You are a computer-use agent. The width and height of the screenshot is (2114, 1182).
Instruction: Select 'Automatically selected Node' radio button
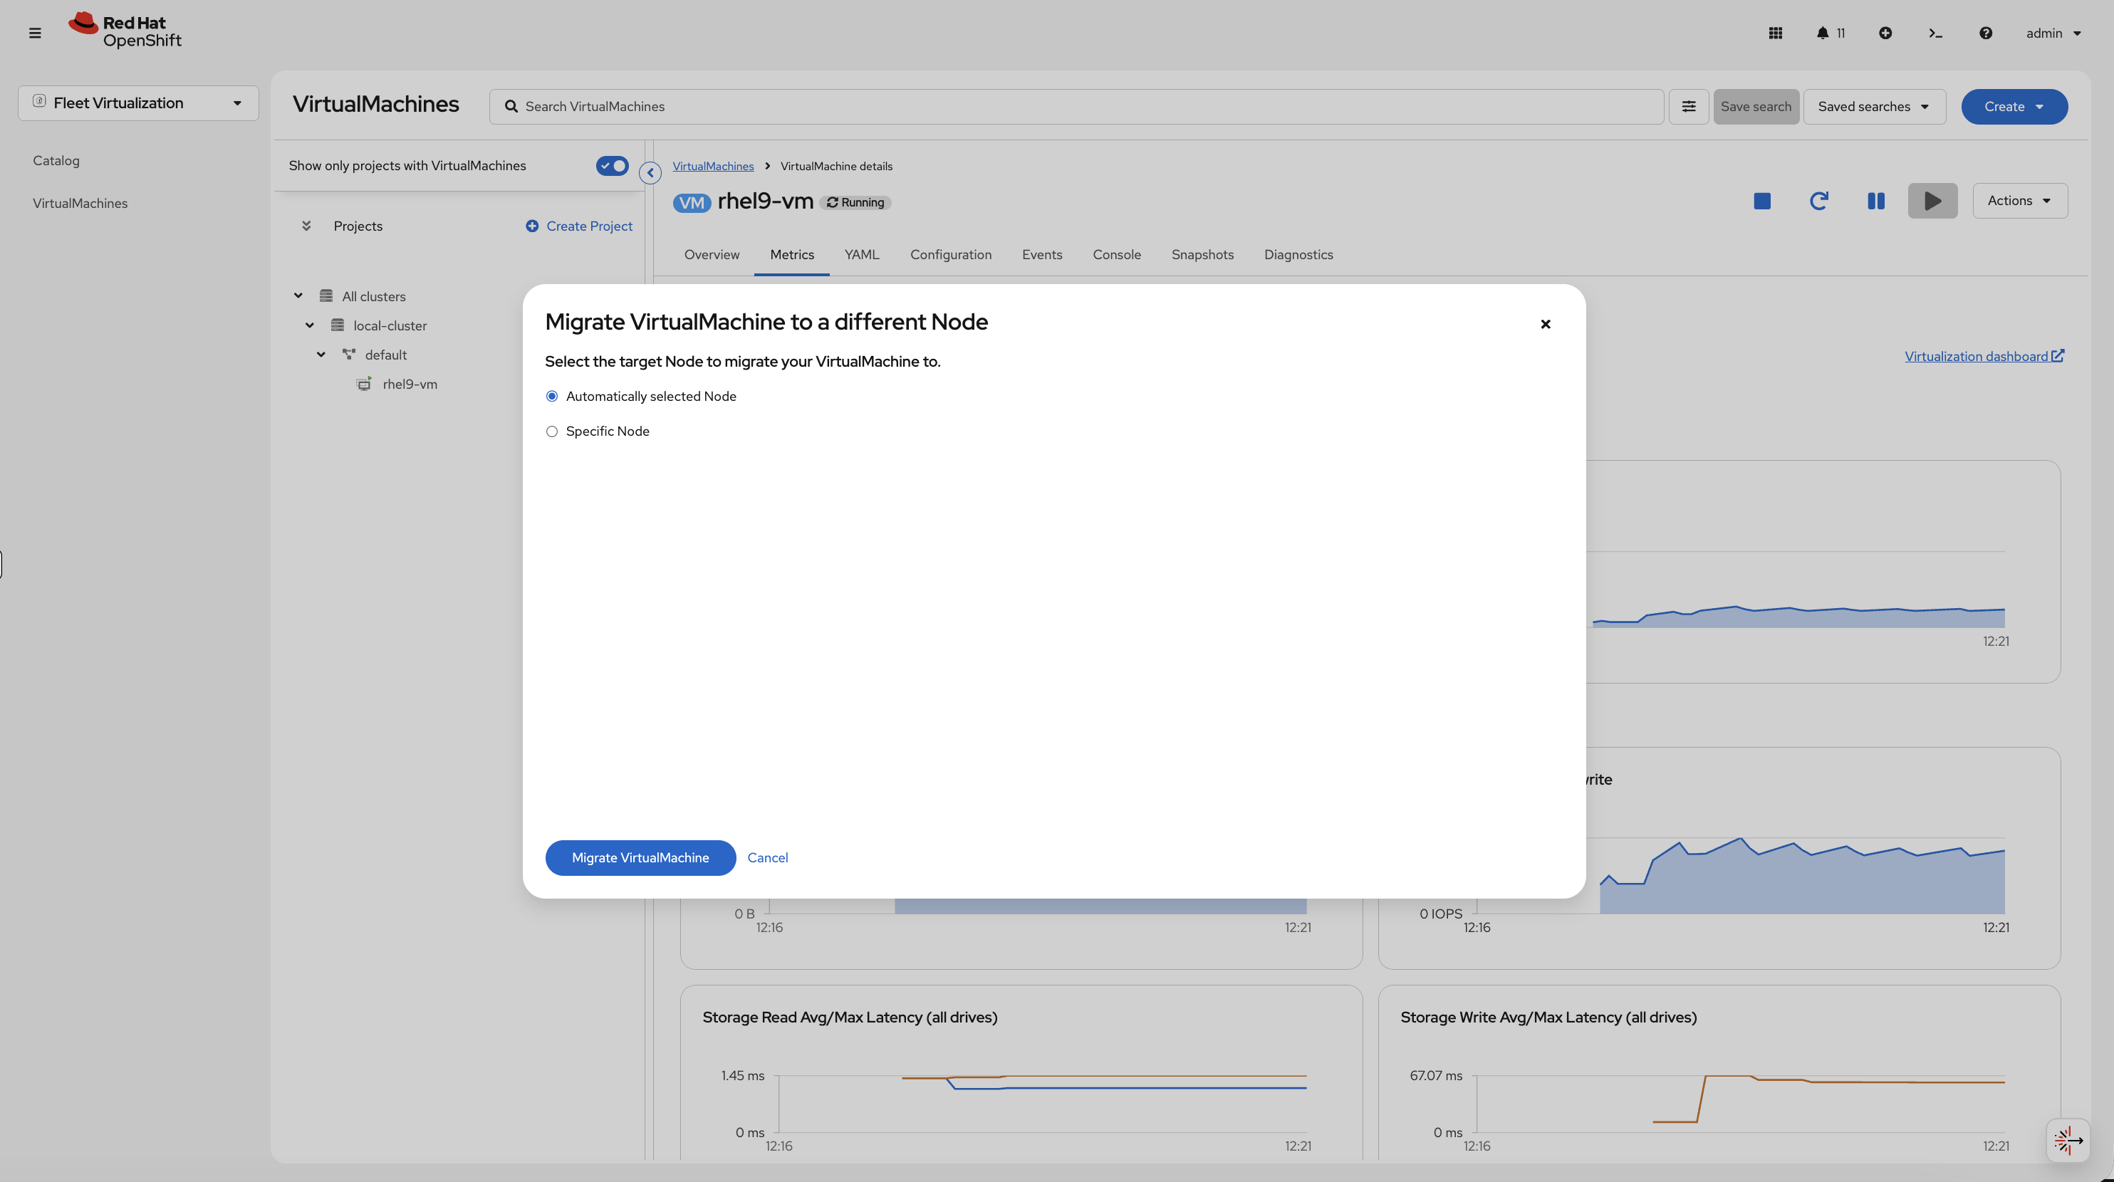[x=551, y=395]
